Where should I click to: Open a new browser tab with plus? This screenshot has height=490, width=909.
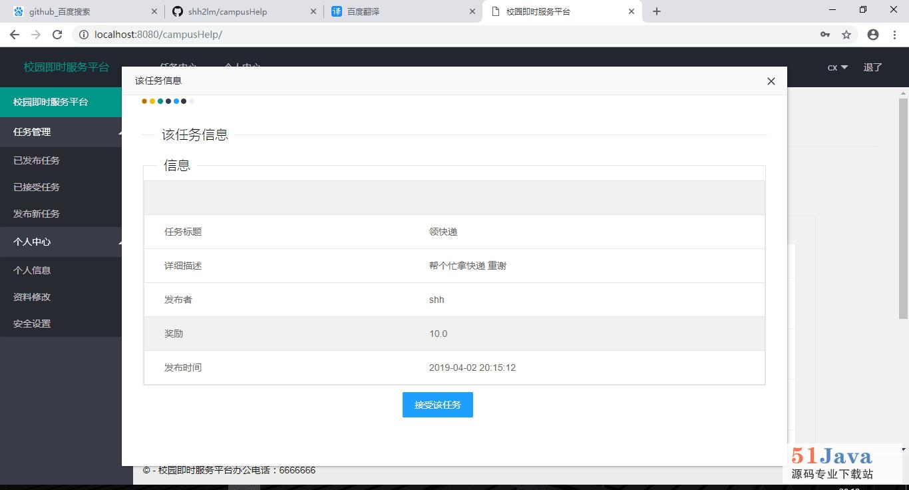[657, 11]
